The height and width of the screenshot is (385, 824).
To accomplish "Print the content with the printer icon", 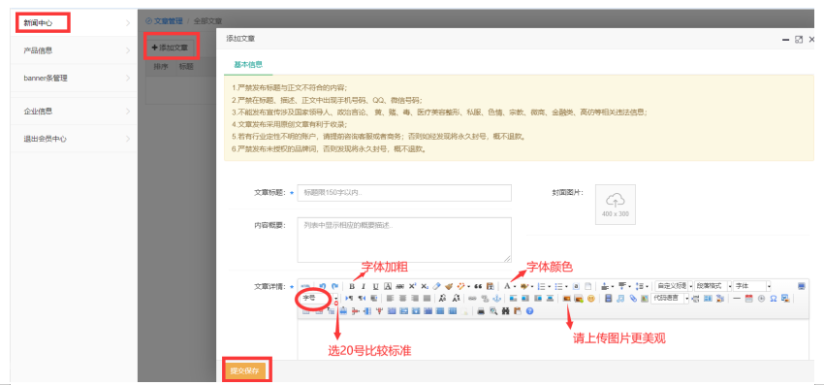I will tap(481, 311).
